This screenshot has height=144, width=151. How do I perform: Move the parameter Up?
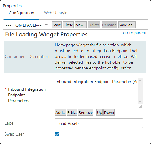(99, 112)
